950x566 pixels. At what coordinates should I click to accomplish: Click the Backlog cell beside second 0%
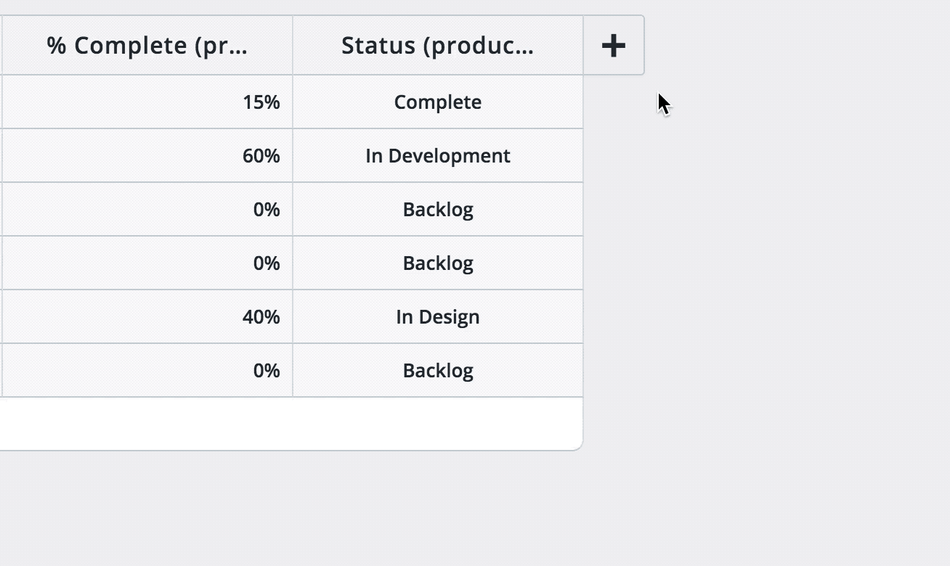coord(437,263)
